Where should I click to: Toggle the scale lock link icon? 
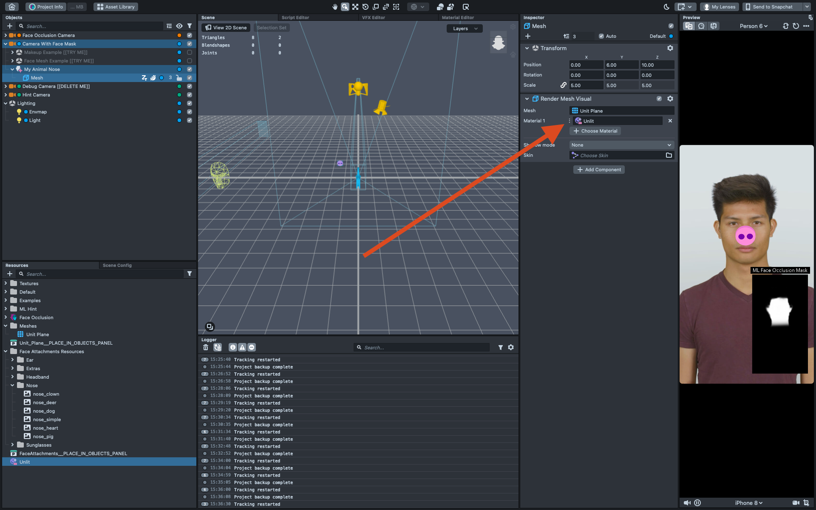[563, 85]
